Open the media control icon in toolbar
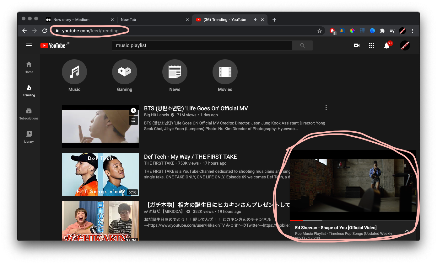This screenshot has height=264, width=437. (392, 31)
